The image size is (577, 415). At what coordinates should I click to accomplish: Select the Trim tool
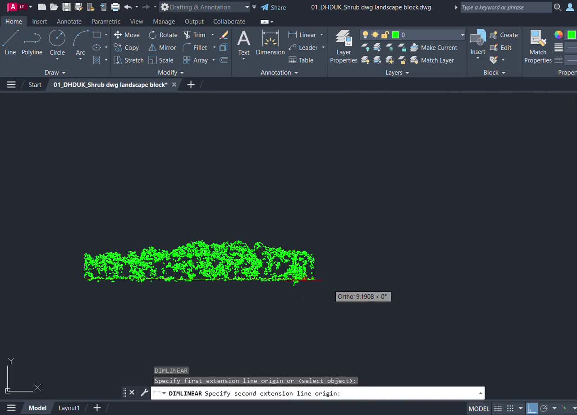(x=197, y=35)
